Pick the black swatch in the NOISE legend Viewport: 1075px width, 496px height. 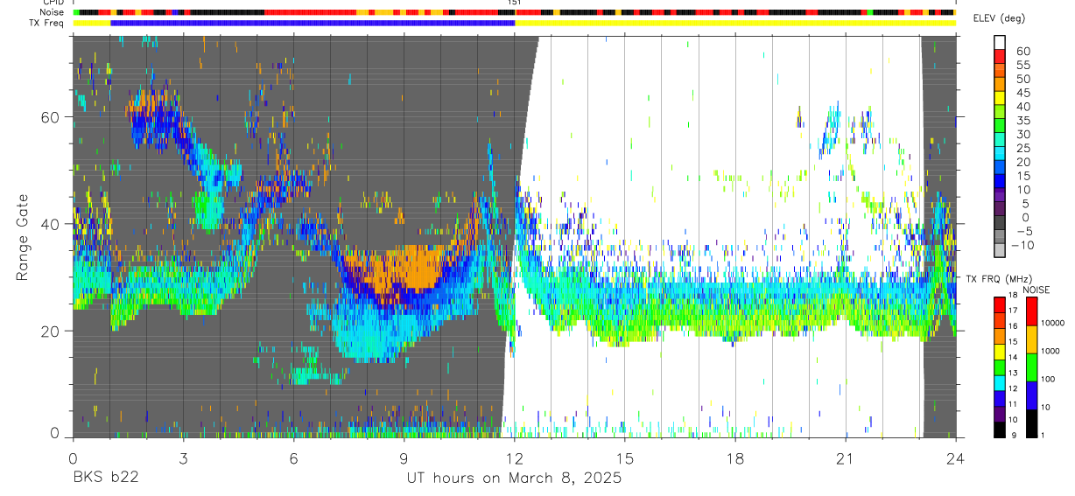[1032, 423]
